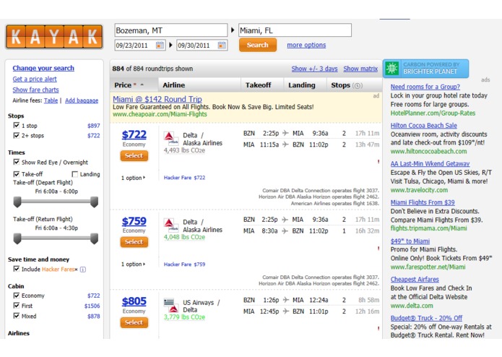The image size is (502, 357).
Task: Toggle the Economy cabin checkbox
Action: pos(17,295)
